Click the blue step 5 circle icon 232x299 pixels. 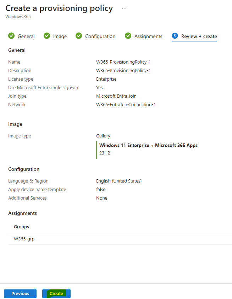[175, 36]
